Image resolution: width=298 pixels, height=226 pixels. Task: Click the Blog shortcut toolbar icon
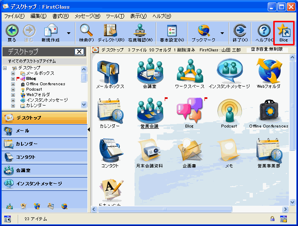click(284, 33)
